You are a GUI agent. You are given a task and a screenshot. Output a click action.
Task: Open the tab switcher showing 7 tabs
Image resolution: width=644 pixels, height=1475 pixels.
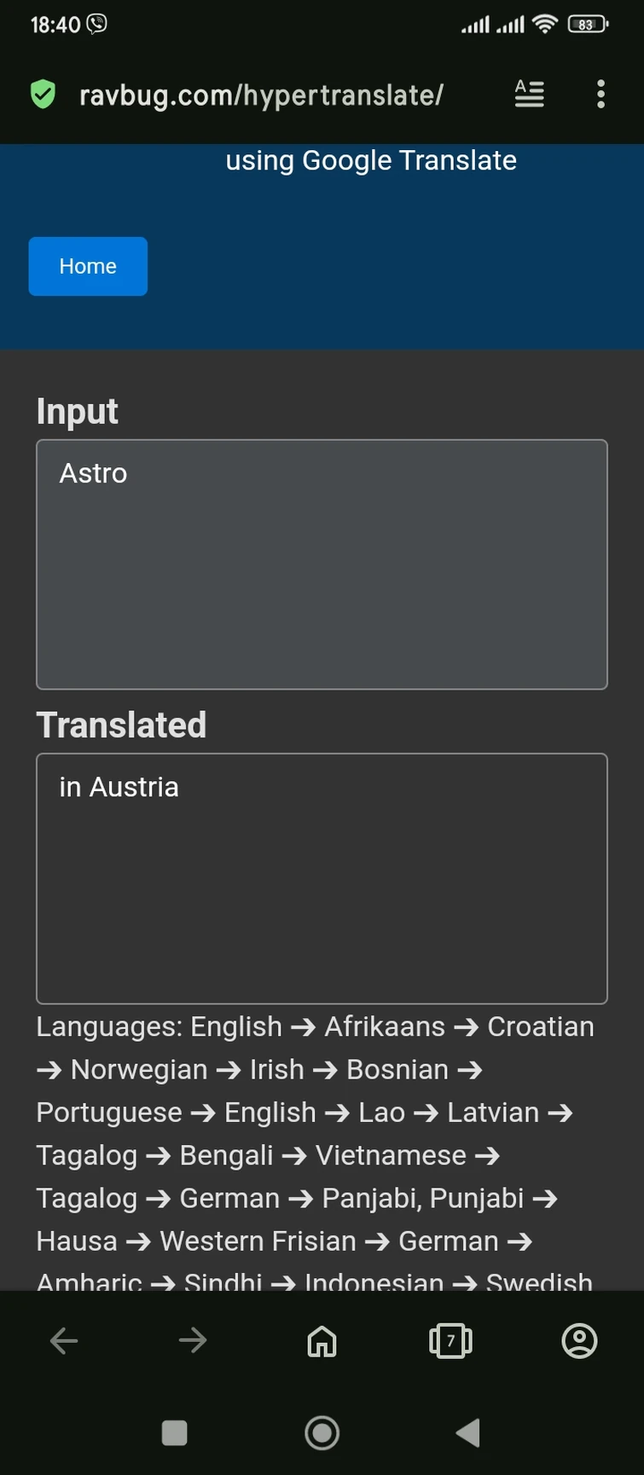450,1341
